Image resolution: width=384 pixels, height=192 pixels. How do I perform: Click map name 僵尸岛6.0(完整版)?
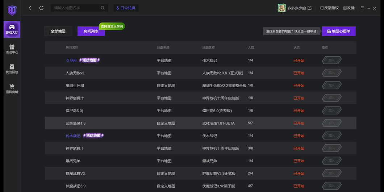(x=217, y=111)
